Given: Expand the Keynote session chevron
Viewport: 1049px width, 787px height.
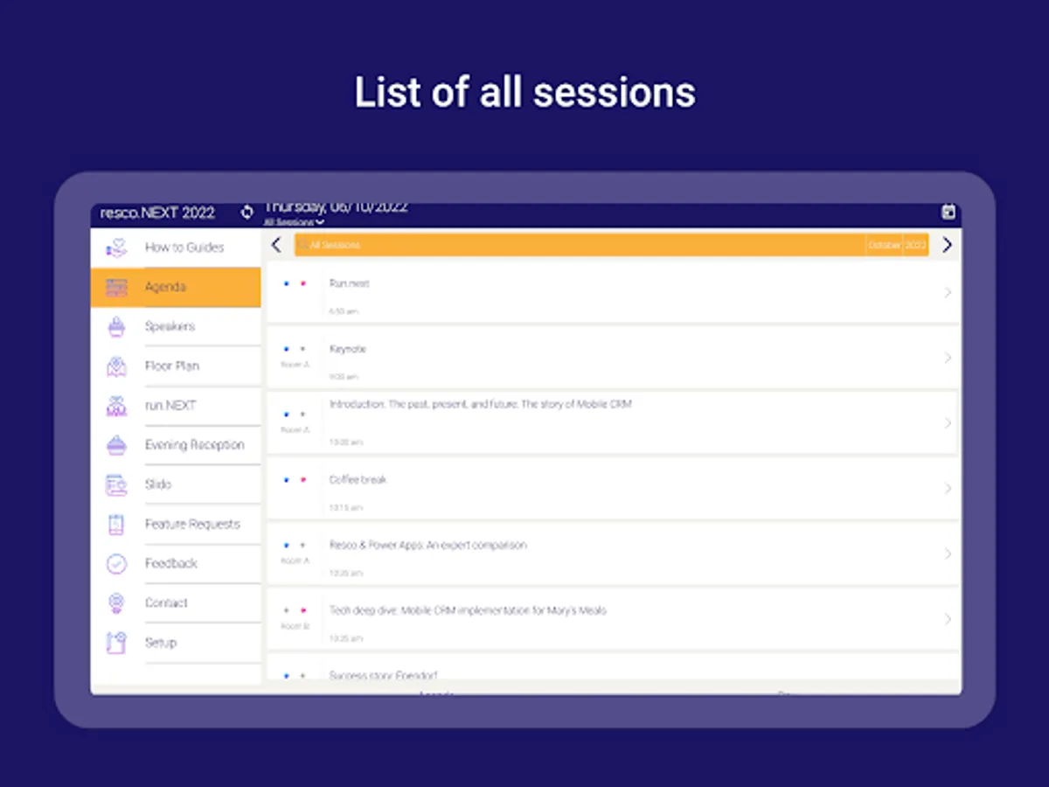Looking at the screenshot, I should tap(948, 358).
